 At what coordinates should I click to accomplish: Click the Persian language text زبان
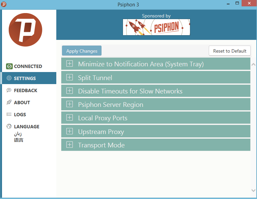click(x=18, y=134)
